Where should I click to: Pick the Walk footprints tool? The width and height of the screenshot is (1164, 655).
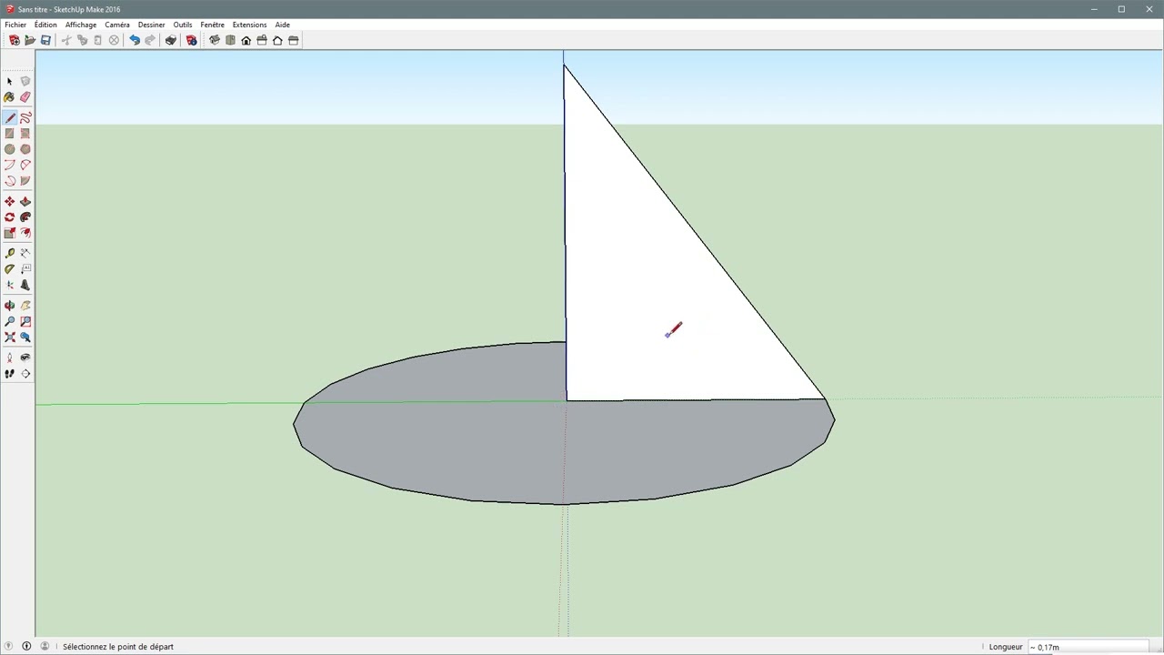coord(10,374)
